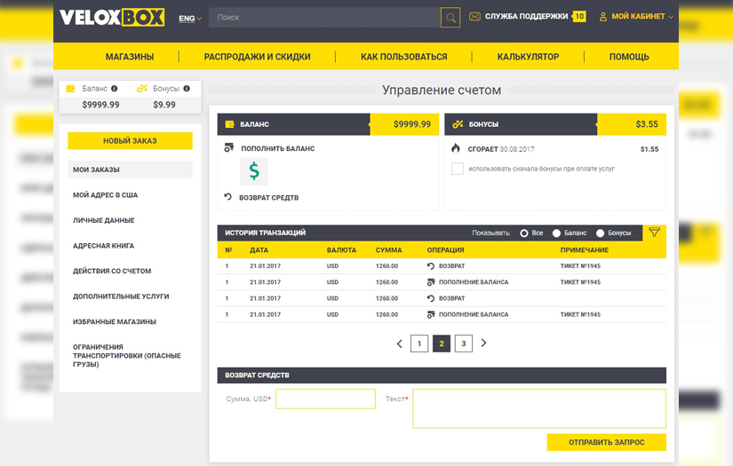Click the Текст textarea
This screenshot has height=466, width=733.
(539, 408)
